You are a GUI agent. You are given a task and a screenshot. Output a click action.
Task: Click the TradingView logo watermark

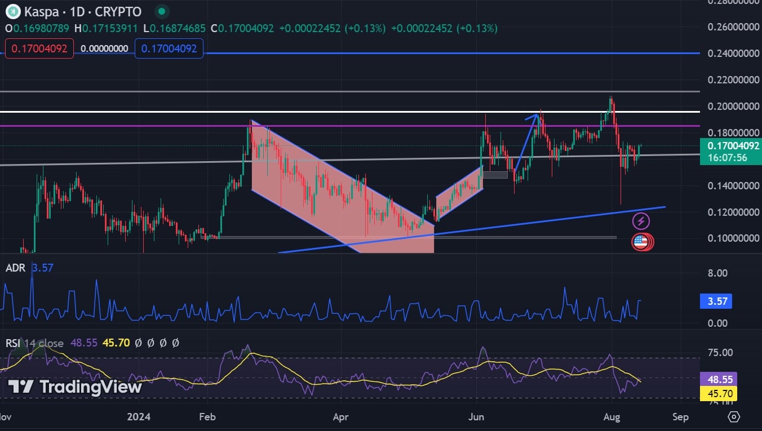pos(74,387)
